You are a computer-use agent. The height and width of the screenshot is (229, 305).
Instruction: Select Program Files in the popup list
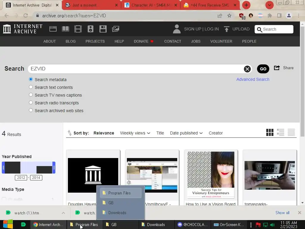click(x=121, y=193)
